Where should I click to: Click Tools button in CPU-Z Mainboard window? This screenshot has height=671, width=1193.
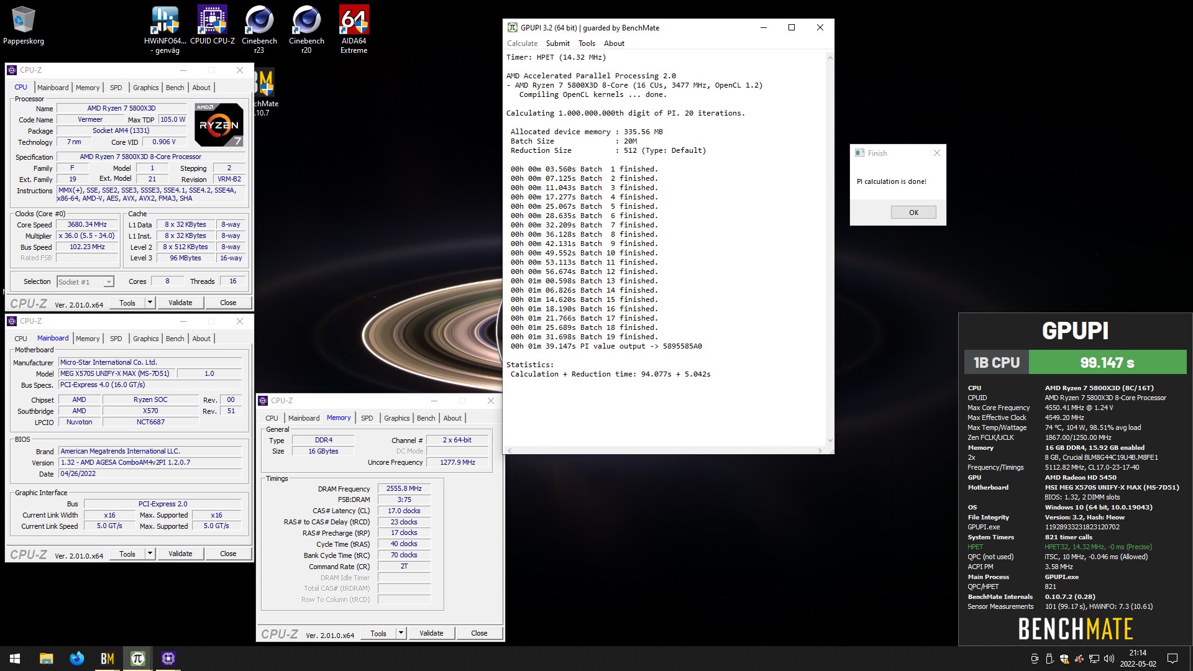pos(127,554)
